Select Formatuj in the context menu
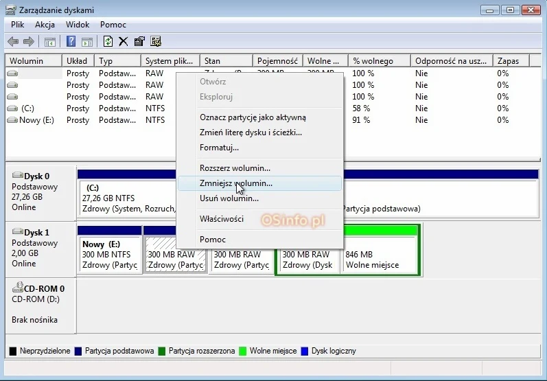The image size is (547, 381). (219, 148)
